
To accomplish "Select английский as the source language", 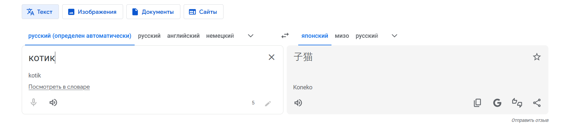I will point(183,36).
